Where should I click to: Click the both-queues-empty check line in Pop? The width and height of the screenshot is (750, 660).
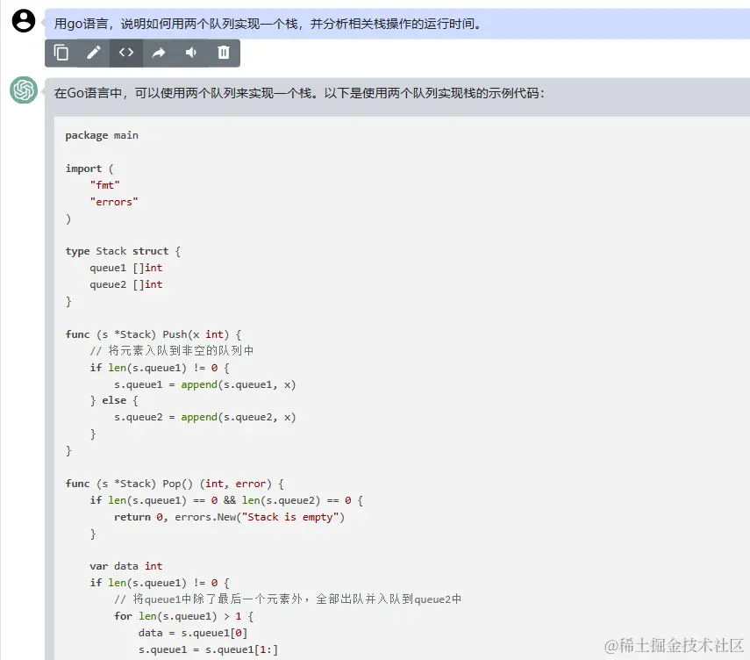[226, 500]
